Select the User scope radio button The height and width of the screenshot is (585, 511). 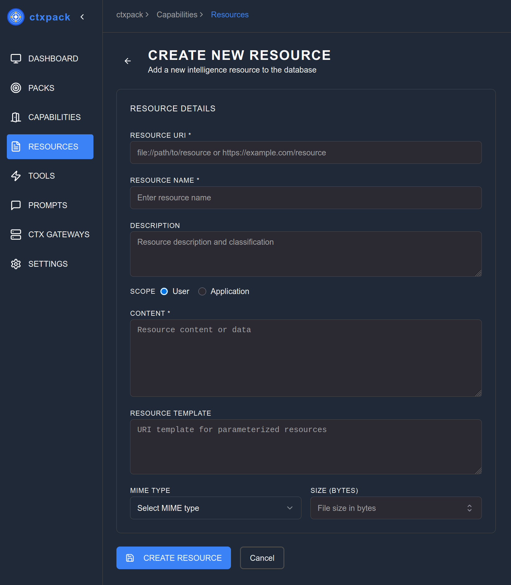pos(164,292)
